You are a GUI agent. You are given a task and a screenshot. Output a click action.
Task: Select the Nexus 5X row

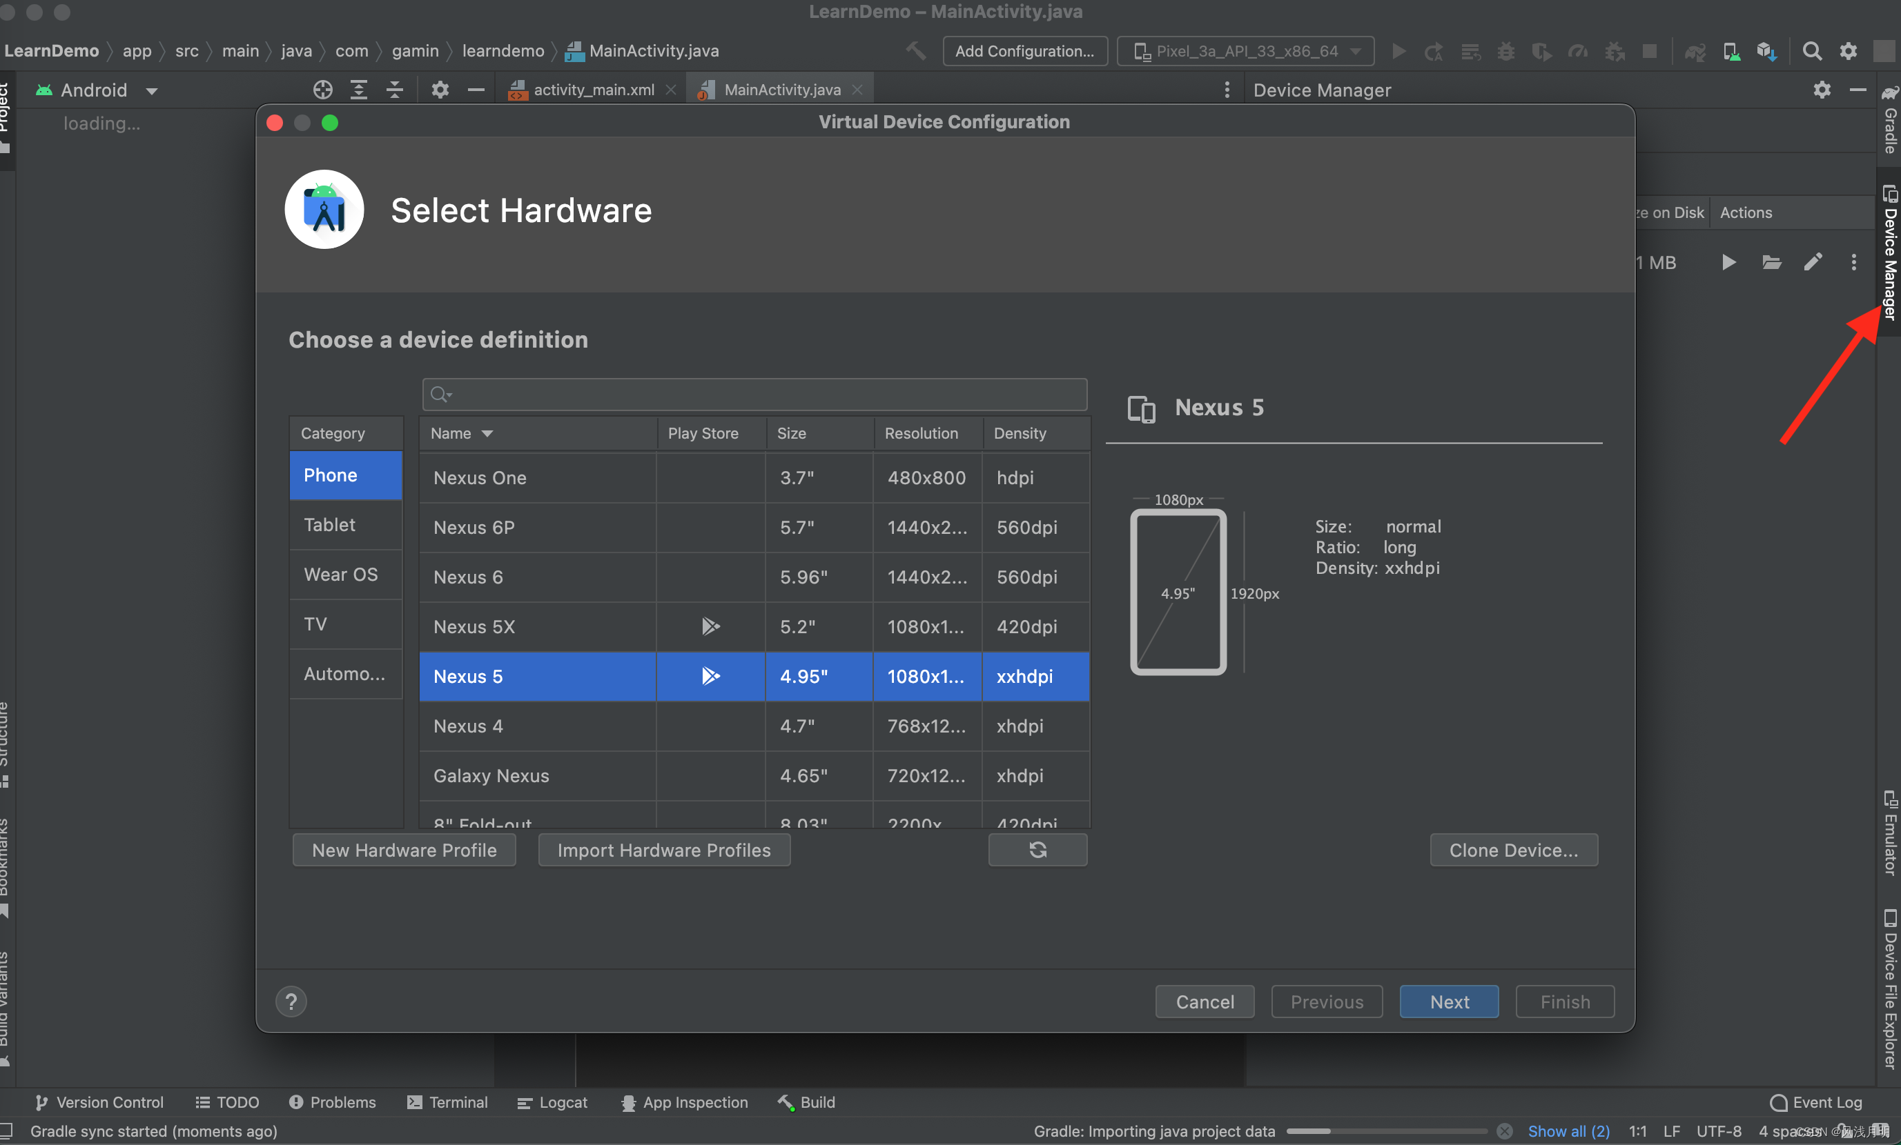point(754,627)
